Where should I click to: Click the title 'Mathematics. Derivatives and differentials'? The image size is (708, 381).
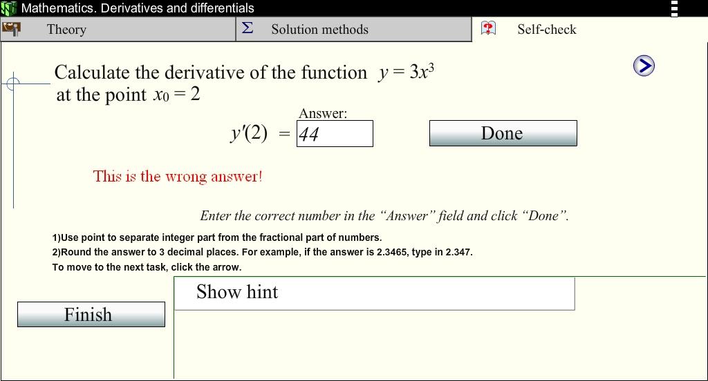tap(138, 8)
